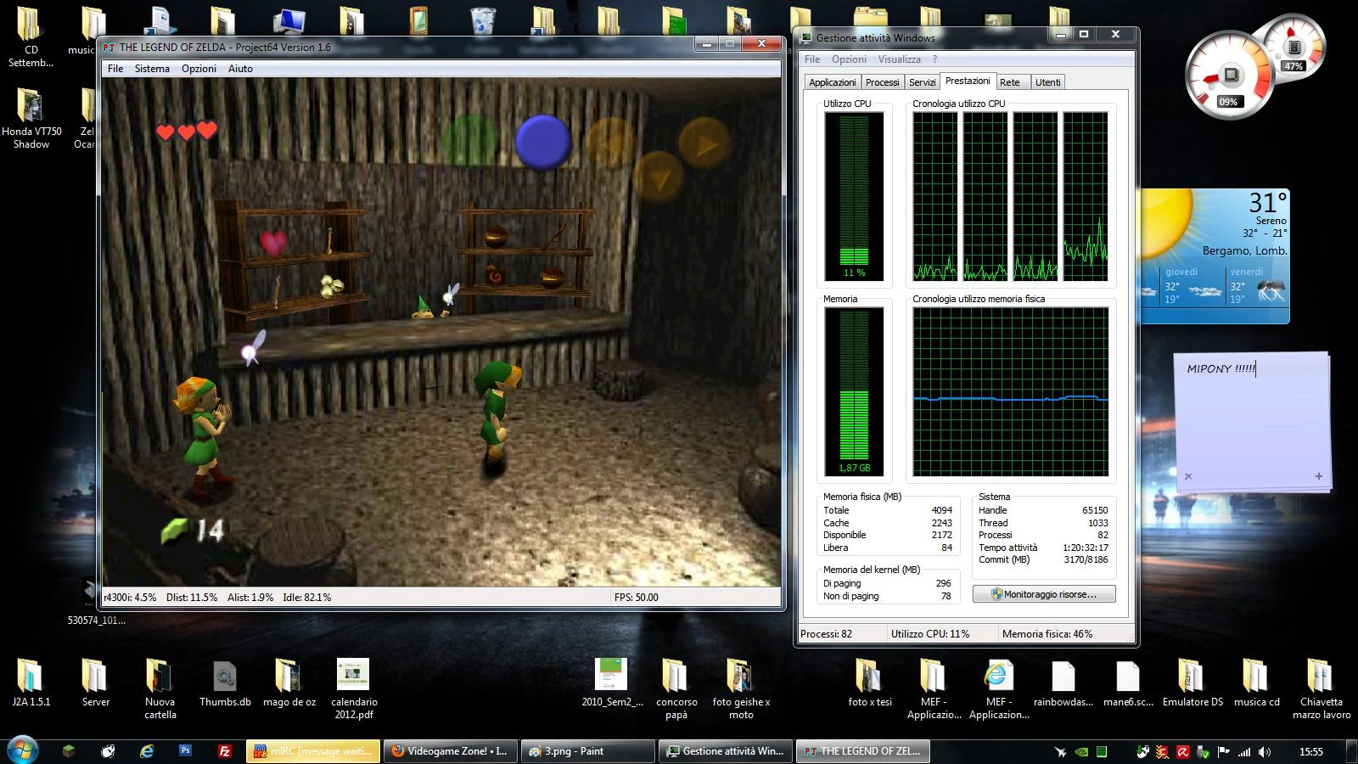Open the foto x tesi folder

[870, 683]
